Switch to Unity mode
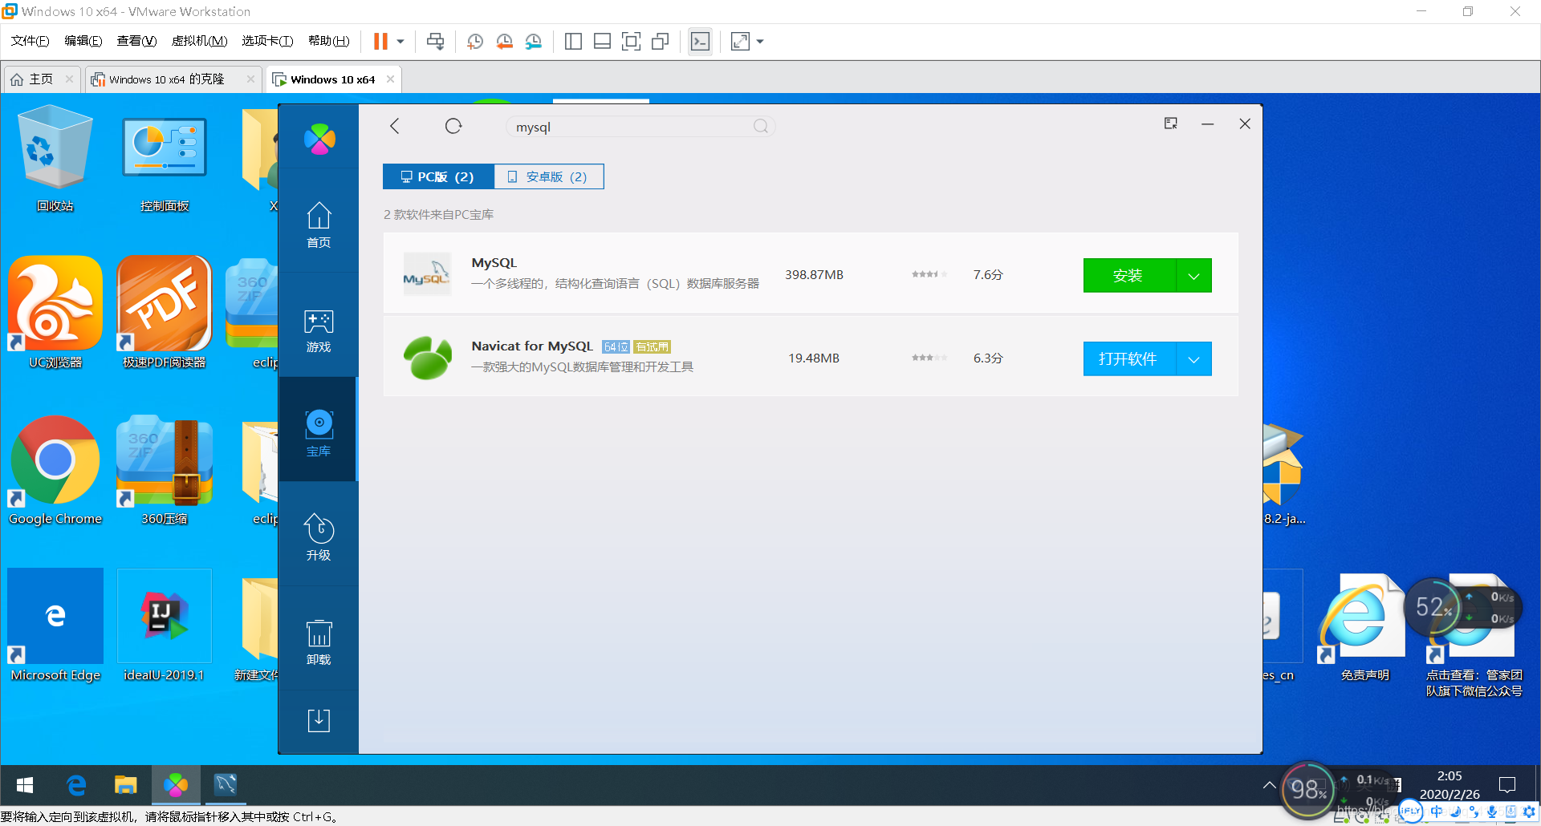This screenshot has width=1541, height=826. (661, 41)
